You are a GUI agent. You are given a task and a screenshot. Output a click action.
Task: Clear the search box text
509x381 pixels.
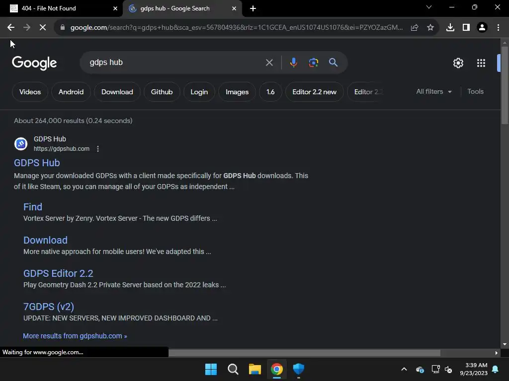pos(269,63)
